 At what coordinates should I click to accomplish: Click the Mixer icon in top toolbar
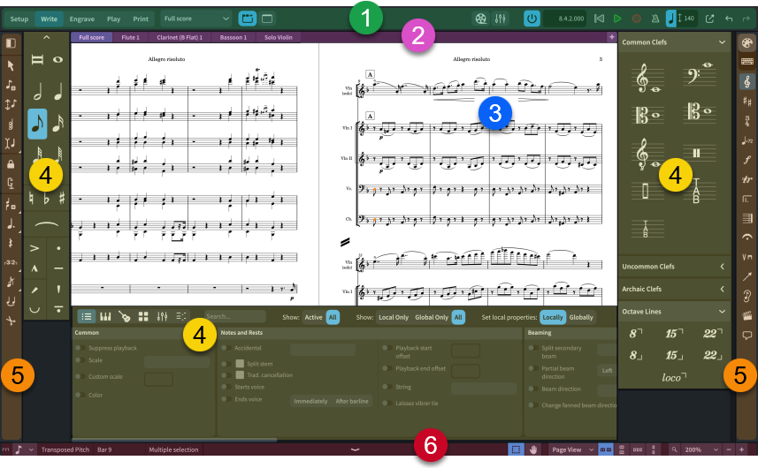click(x=502, y=18)
